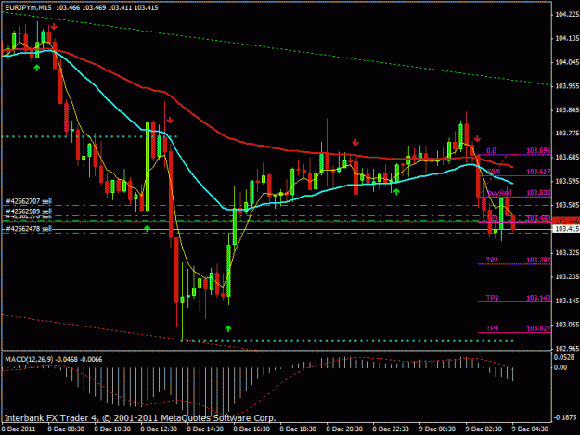Click the EURJPYm,M15 chart title

tap(28, 7)
